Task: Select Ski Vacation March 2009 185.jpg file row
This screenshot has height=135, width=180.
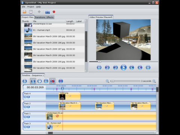Action: click(x=53, y=36)
